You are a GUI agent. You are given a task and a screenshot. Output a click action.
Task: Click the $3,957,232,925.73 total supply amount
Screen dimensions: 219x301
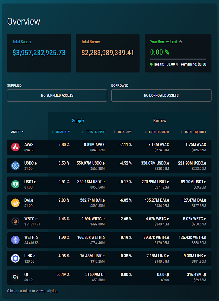click(x=39, y=53)
